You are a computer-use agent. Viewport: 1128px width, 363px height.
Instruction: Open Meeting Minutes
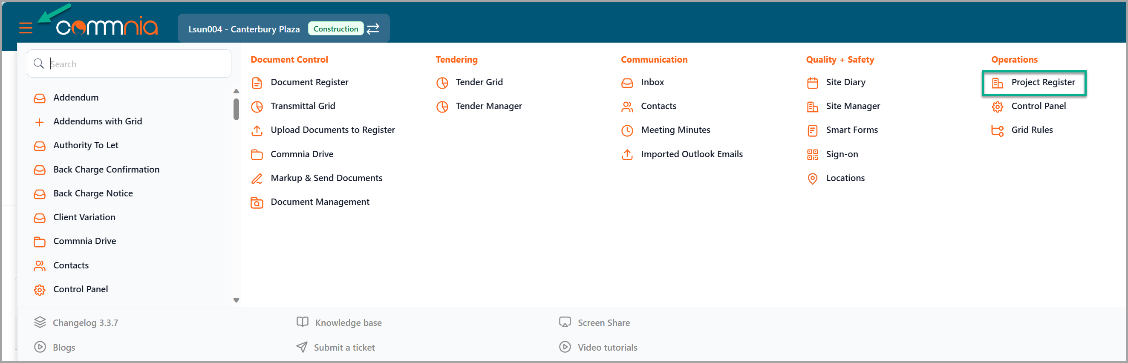coord(675,130)
